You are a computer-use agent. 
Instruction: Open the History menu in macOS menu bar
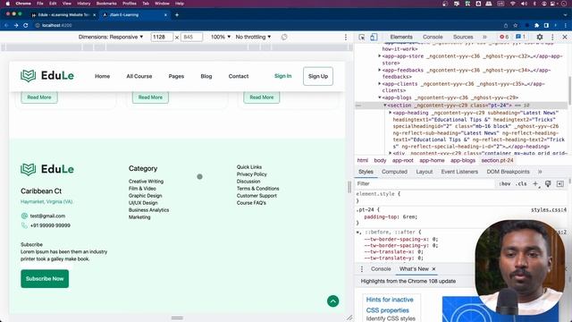(x=83, y=4)
